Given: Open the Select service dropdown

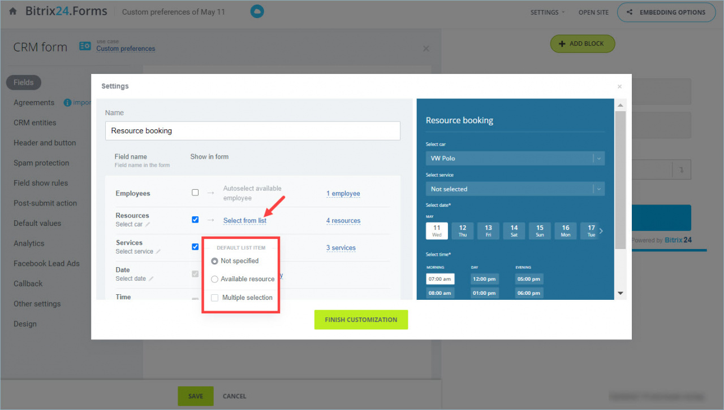Looking at the screenshot, I should 515,189.
